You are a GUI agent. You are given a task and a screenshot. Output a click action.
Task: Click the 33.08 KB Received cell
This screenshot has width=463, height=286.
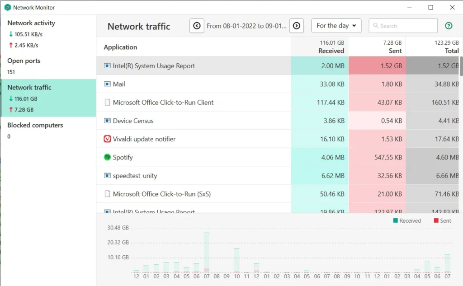coord(320,84)
